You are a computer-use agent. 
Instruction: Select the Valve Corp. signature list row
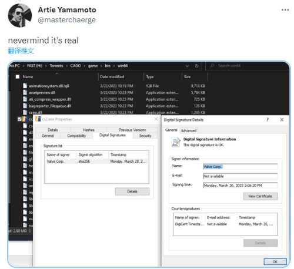tap(96, 162)
